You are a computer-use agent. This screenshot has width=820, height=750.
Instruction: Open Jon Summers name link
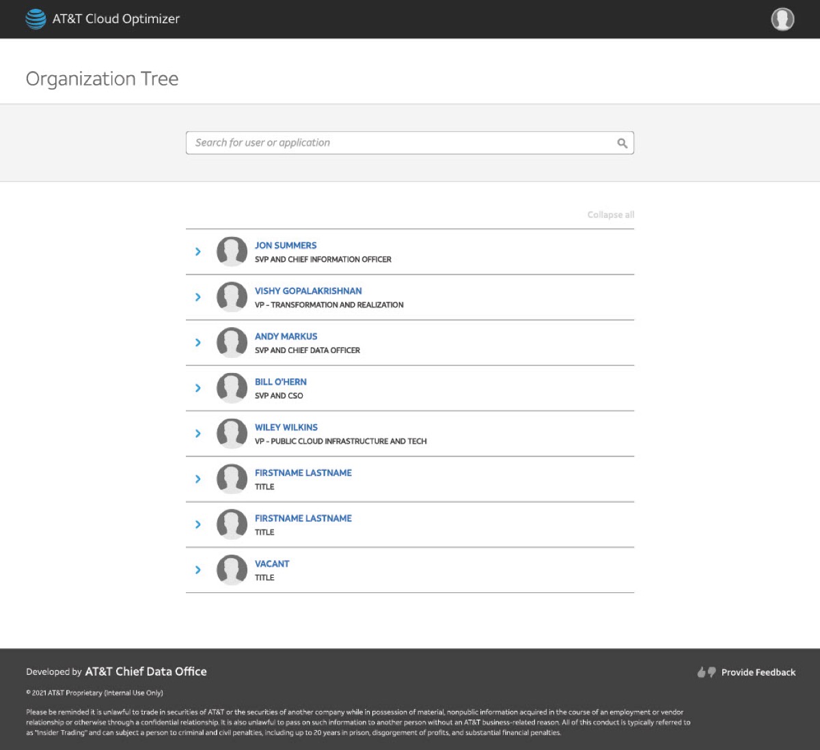pyautogui.click(x=286, y=245)
